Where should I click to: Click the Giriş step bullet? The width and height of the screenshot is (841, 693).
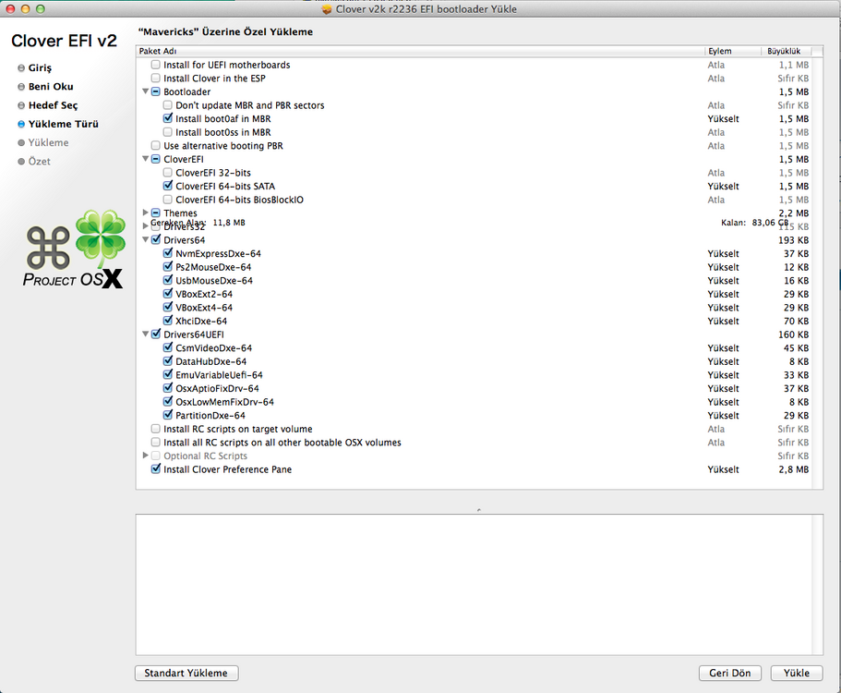21,68
